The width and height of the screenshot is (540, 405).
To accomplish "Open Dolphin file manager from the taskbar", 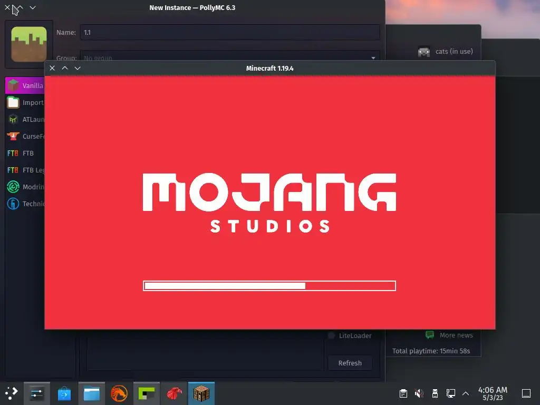I will [x=92, y=393].
